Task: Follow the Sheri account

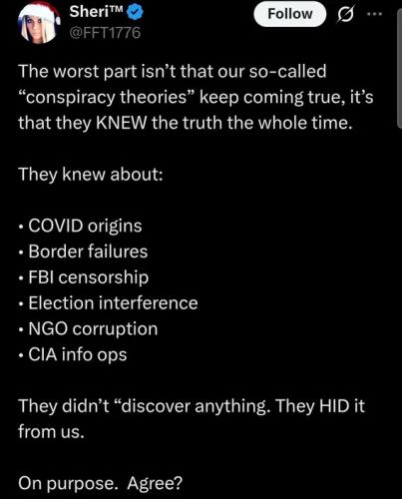Action: tap(290, 14)
